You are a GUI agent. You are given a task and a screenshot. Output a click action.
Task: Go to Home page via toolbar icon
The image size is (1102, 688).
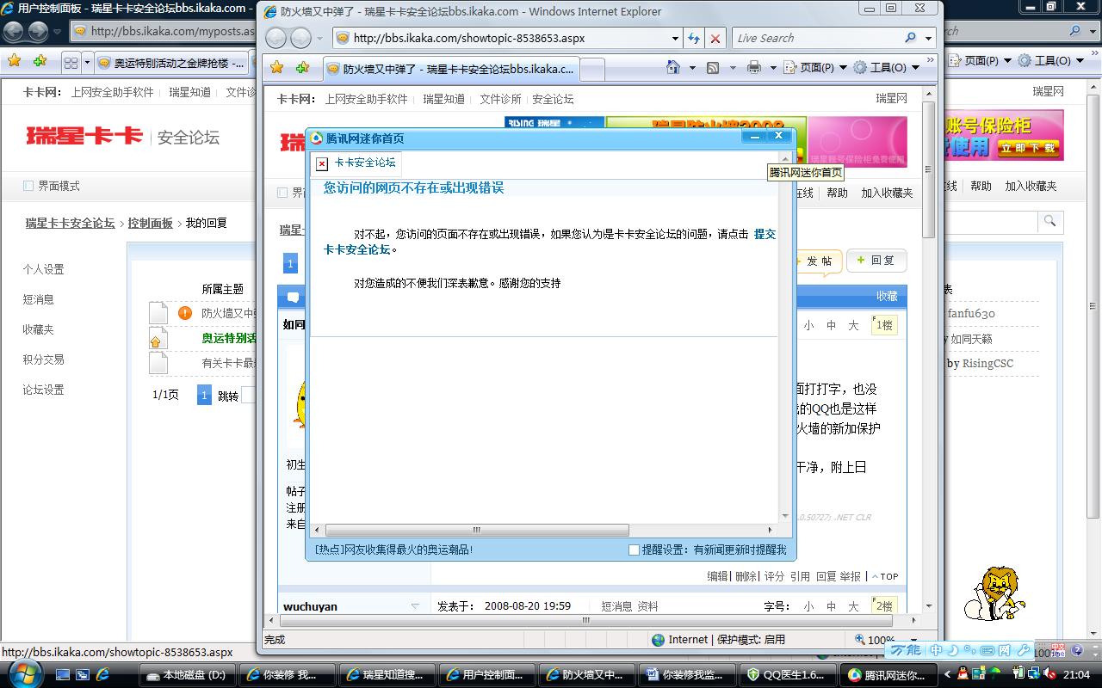pos(673,67)
